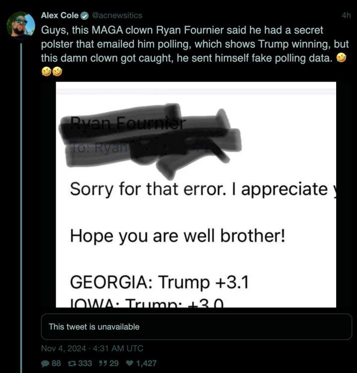Click the 'This tweet is unavailable' box

click(x=196, y=327)
